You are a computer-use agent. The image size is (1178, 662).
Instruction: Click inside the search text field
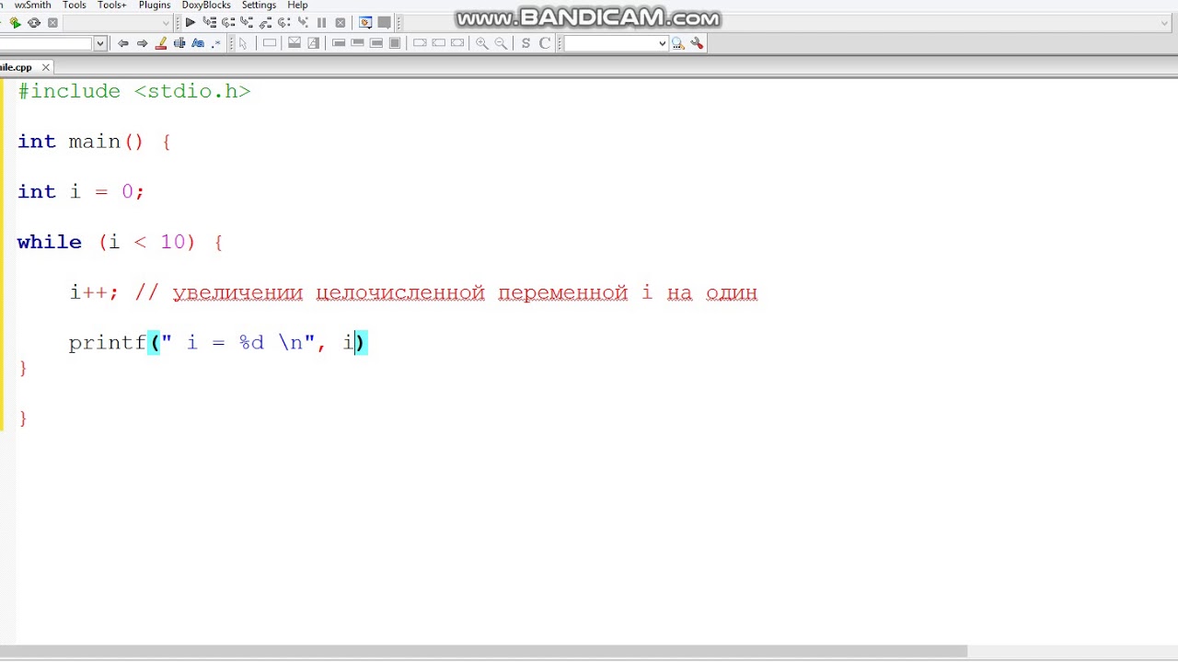(x=609, y=43)
